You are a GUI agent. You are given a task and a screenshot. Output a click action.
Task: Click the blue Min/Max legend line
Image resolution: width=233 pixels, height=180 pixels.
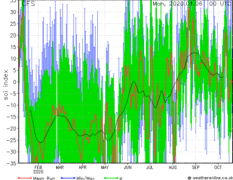point(68,178)
